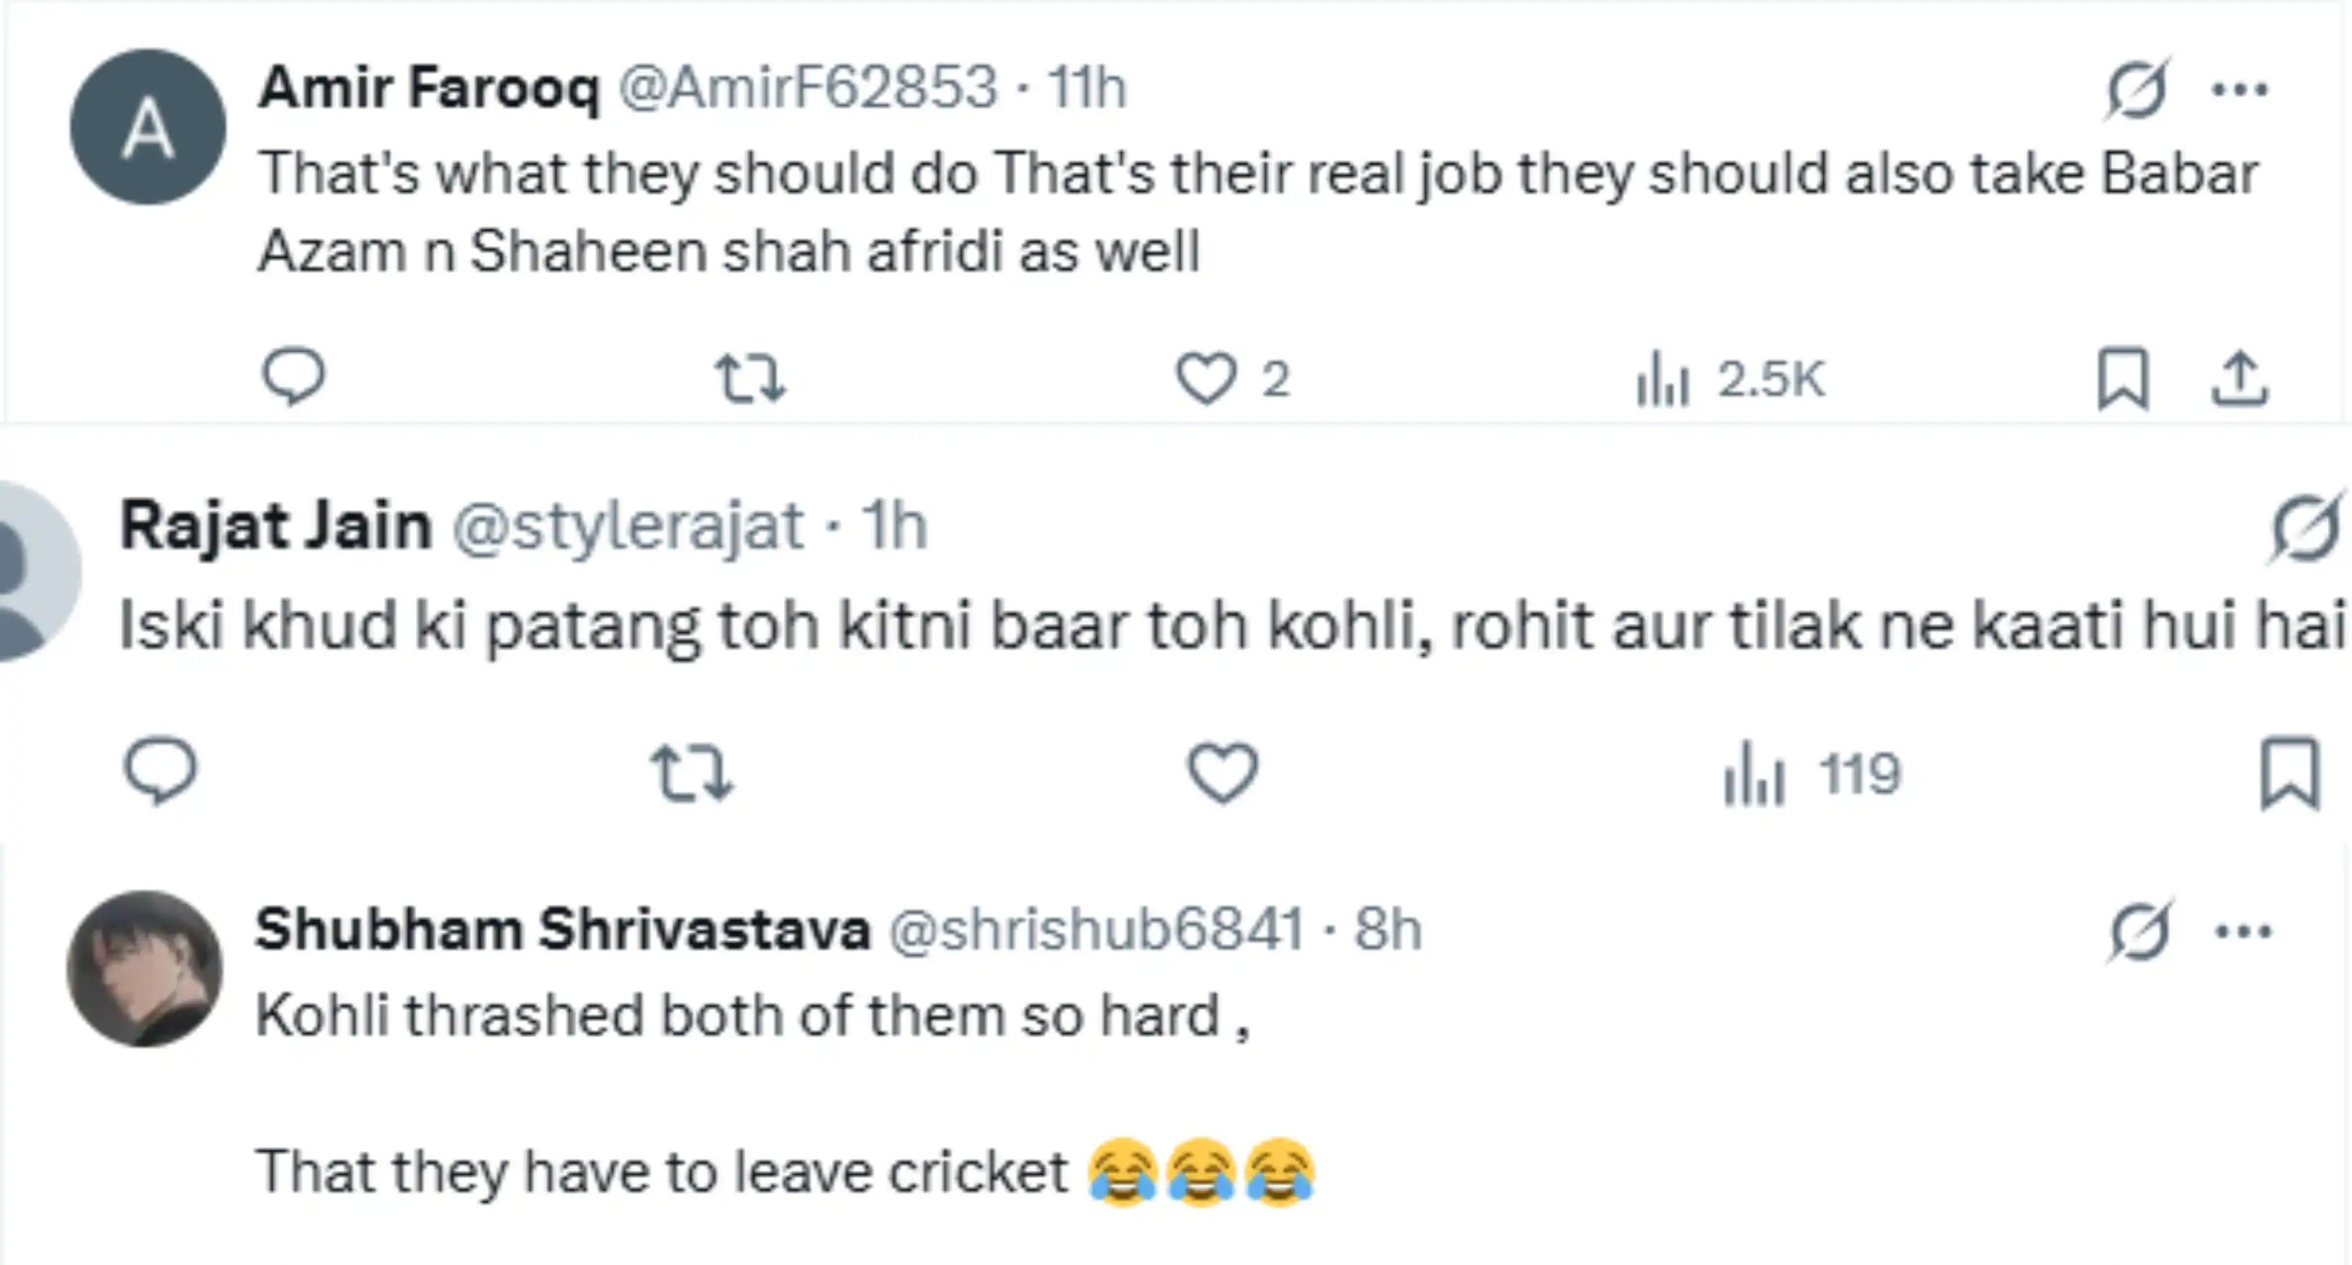Open more options on Amir Farooq's tweet

2240,89
